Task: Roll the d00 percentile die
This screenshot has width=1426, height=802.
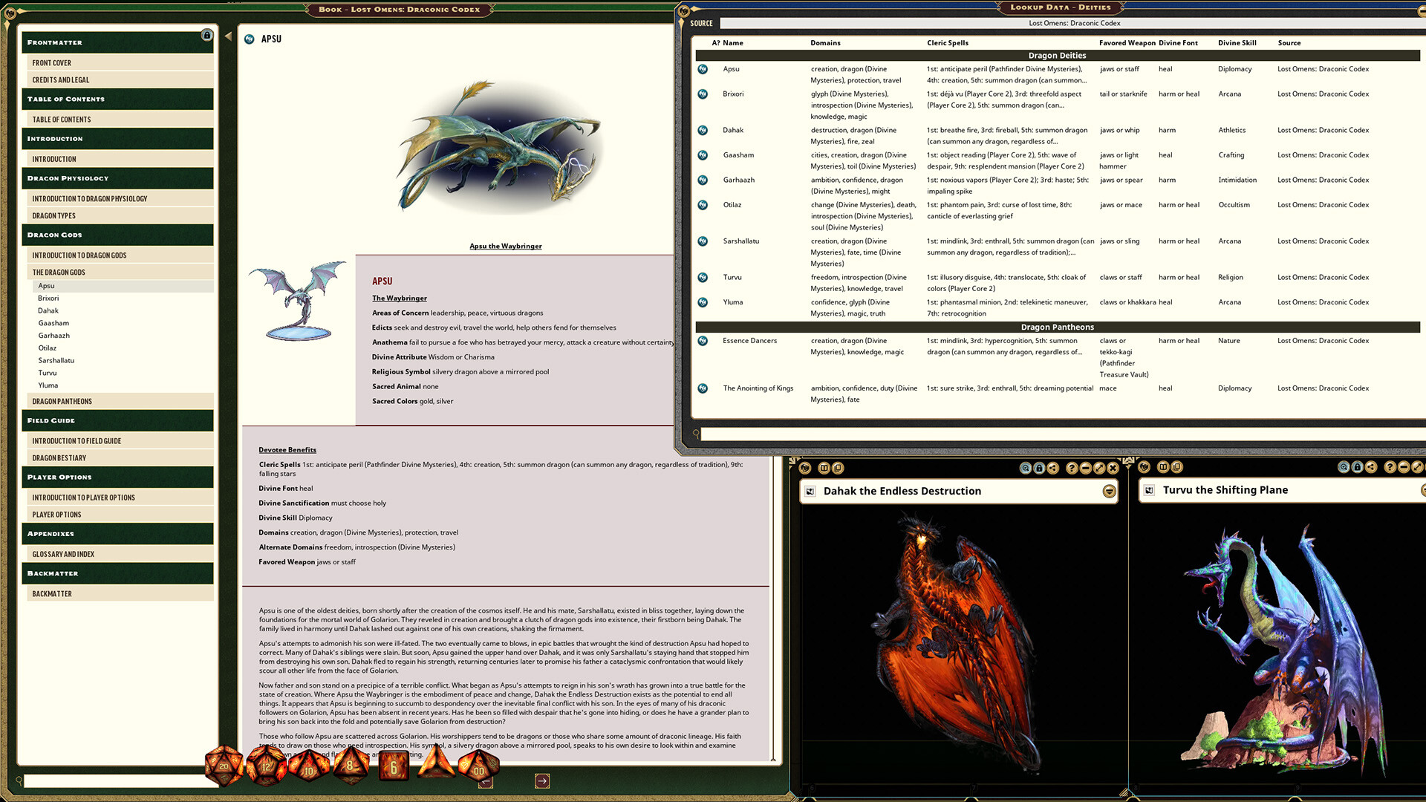Action: (x=478, y=770)
